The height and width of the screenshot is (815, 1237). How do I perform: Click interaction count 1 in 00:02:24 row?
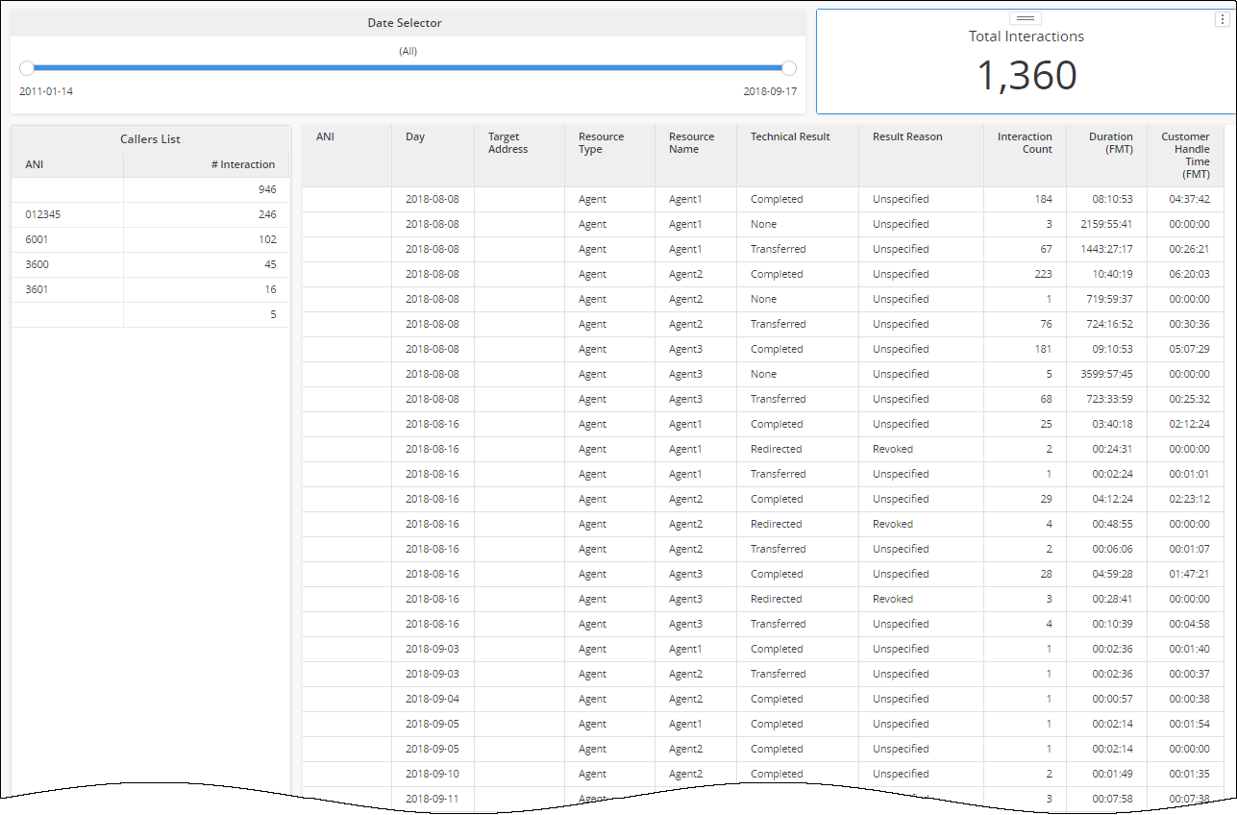click(x=1049, y=474)
